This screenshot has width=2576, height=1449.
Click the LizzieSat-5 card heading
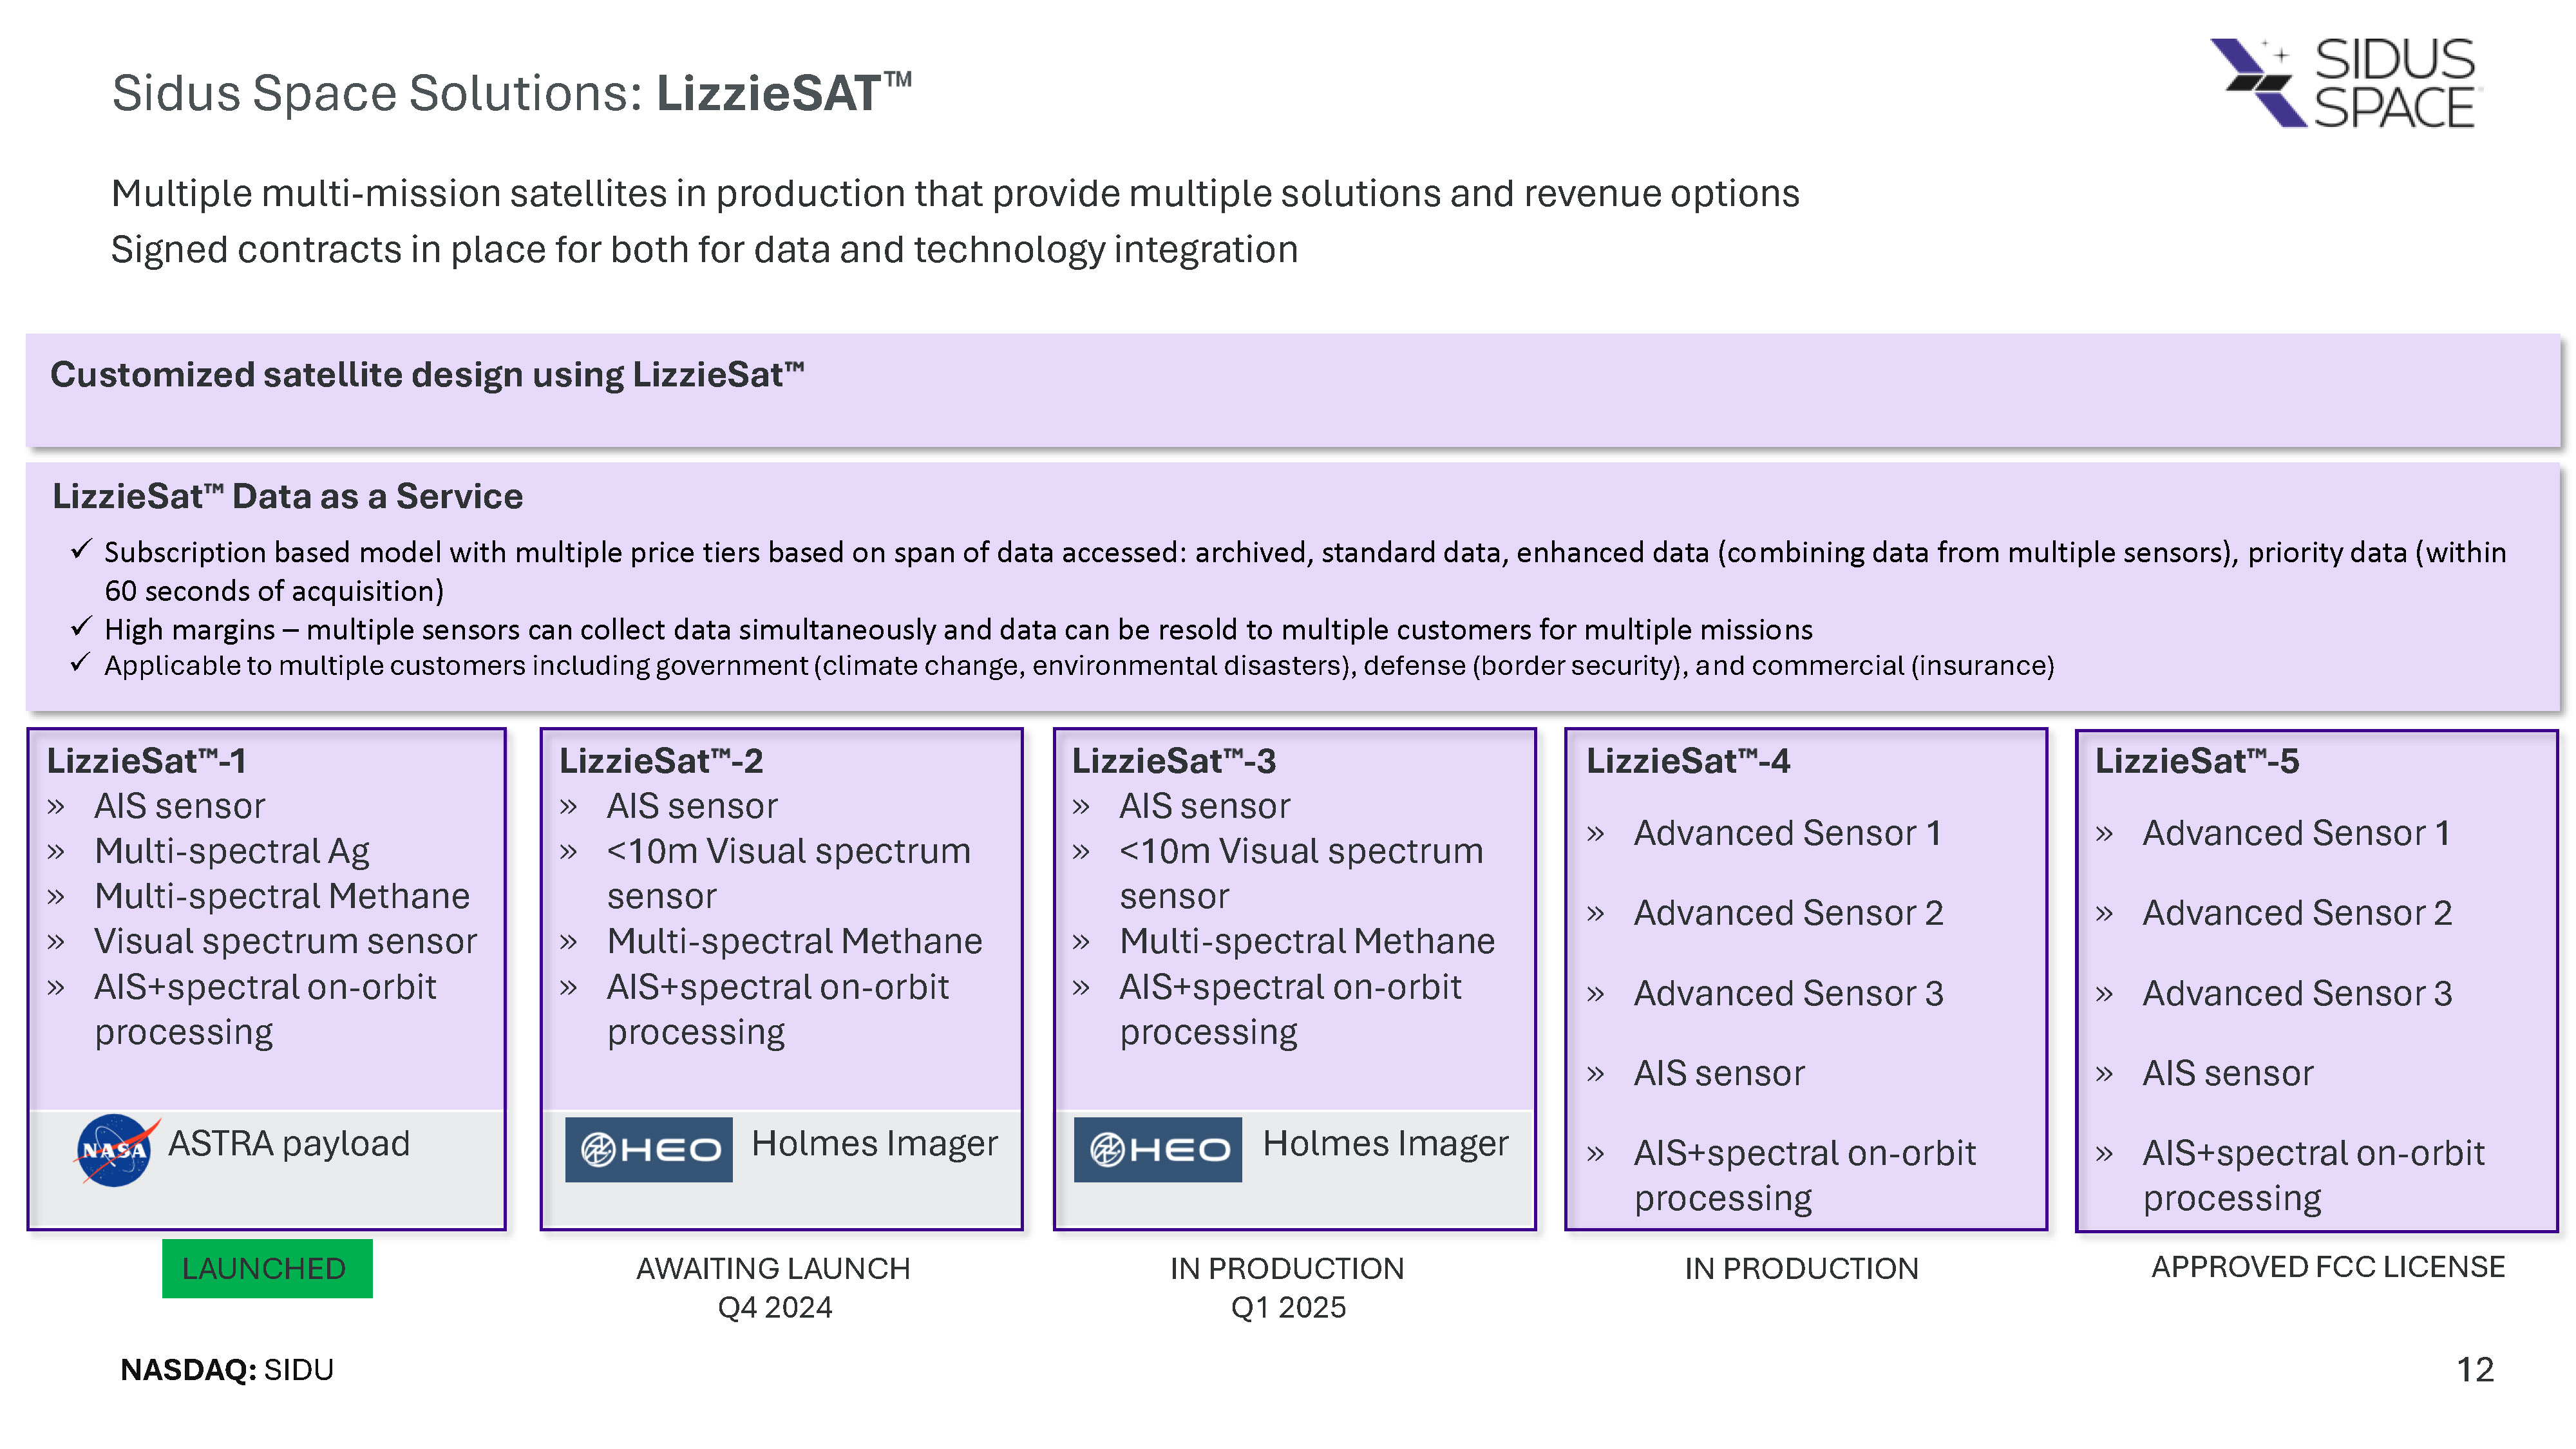(2196, 761)
